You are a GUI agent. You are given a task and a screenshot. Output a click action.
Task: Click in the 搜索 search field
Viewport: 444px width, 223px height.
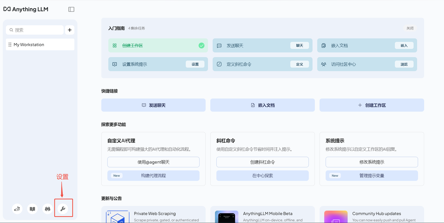[35, 30]
